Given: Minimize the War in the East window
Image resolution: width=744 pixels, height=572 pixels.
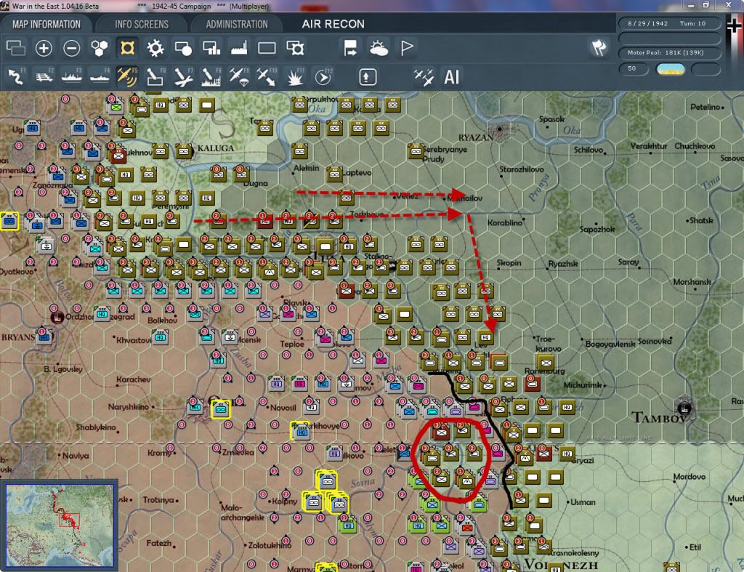Looking at the screenshot, I should [691, 5].
